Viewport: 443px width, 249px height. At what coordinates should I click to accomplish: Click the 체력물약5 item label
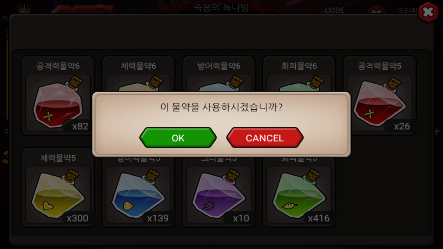[x=58, y=158]
